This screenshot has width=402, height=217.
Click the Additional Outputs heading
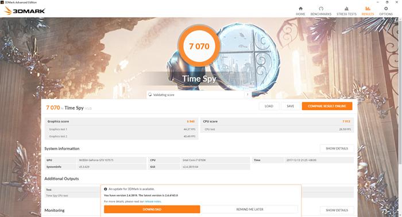(x=61, y=179)
